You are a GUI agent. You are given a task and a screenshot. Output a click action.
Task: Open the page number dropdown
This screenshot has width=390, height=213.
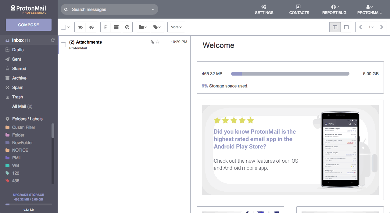pos(371,27)
